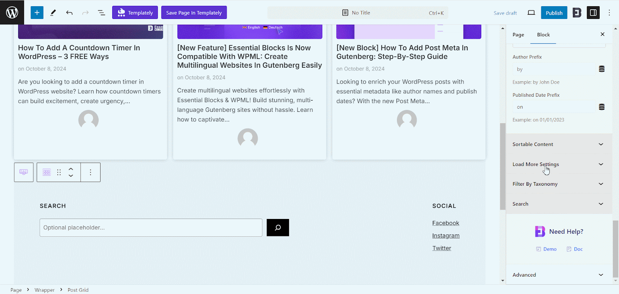Viewport: 619px width, 294px height.
Task: Open the Twitter social link
Action: (x=441, y=248)
